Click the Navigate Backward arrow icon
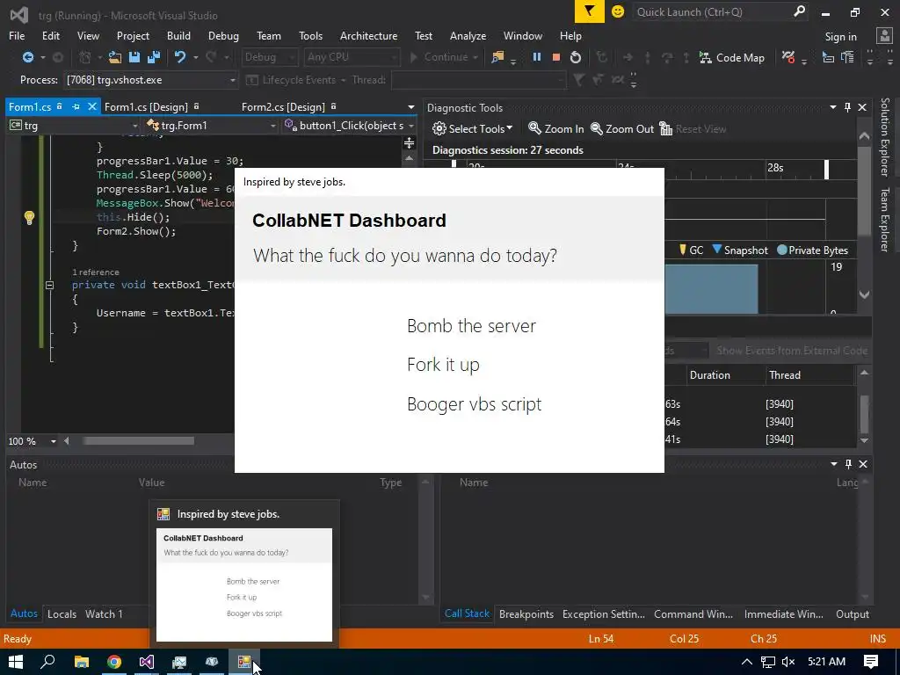900x675 pixels. tap(27, 57)
